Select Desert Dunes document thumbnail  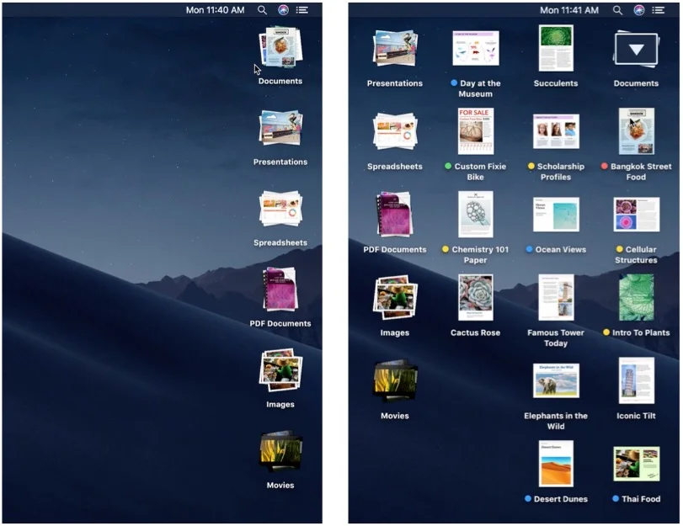coord(556,464)
